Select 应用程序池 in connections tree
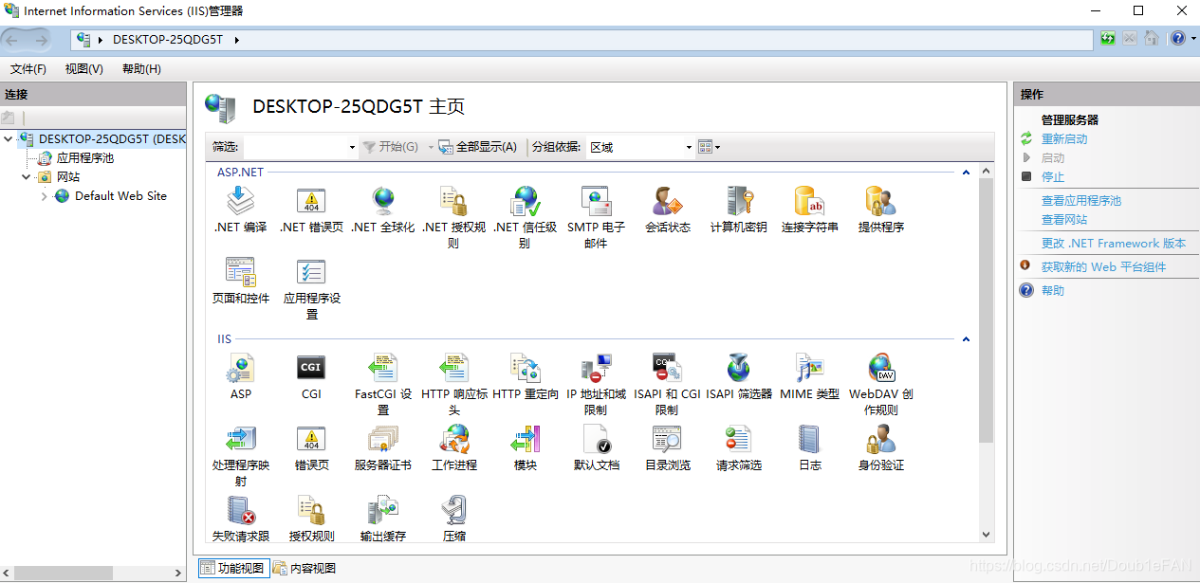The height and width of the screenshot is (583, 1200). (84, 158)
